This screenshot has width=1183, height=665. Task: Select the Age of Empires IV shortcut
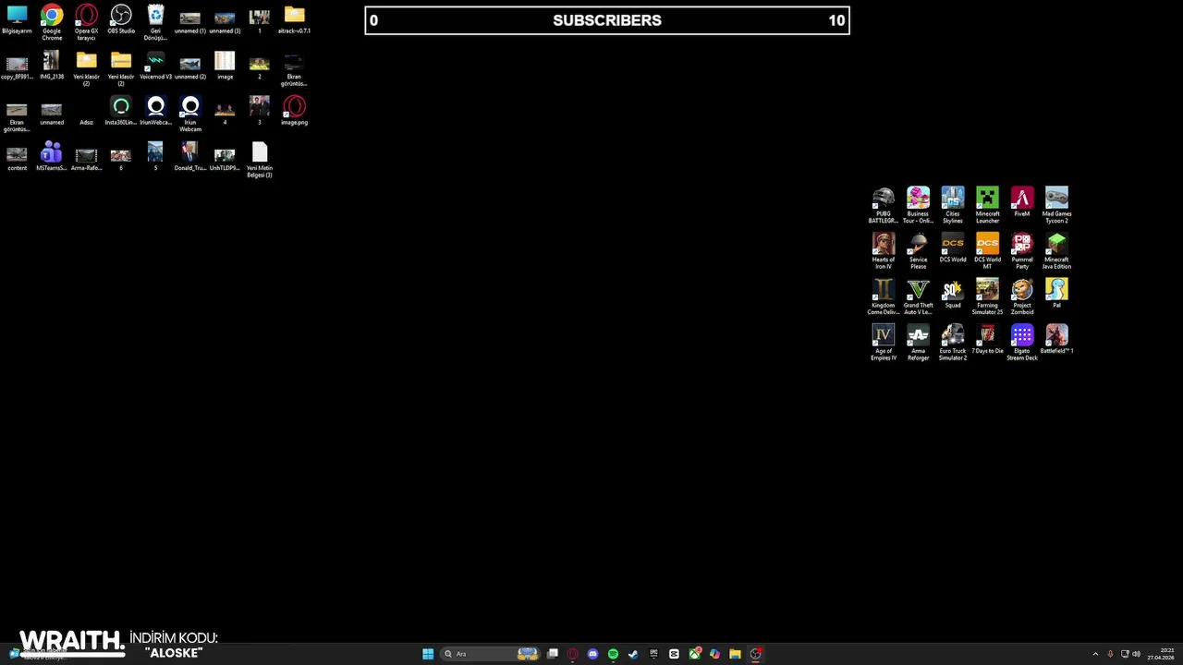tap(884, 342)
